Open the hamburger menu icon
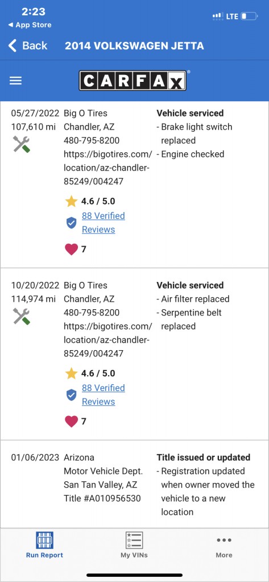 pyautogui.click(x=15, y=81)
